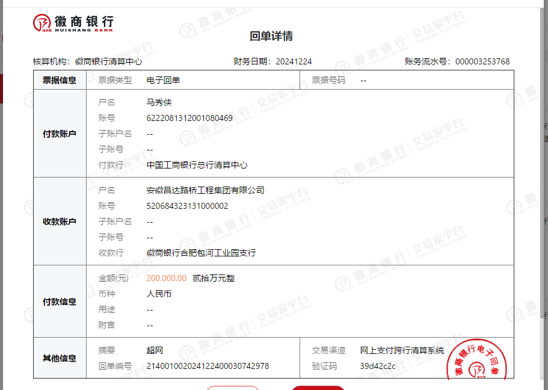
Task: Click the amount in words 贰拾万元整
Action: [x=214, y=278]
